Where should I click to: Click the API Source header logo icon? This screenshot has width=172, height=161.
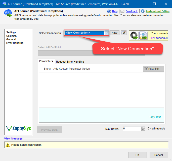pyautogui.click(x=8, y=14)
